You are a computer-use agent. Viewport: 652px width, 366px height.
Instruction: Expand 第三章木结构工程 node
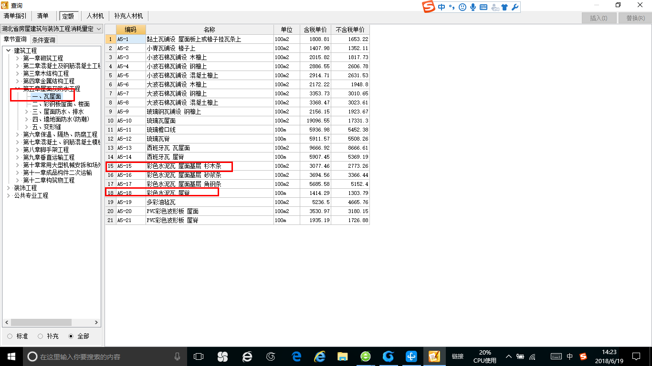point(18,73)
